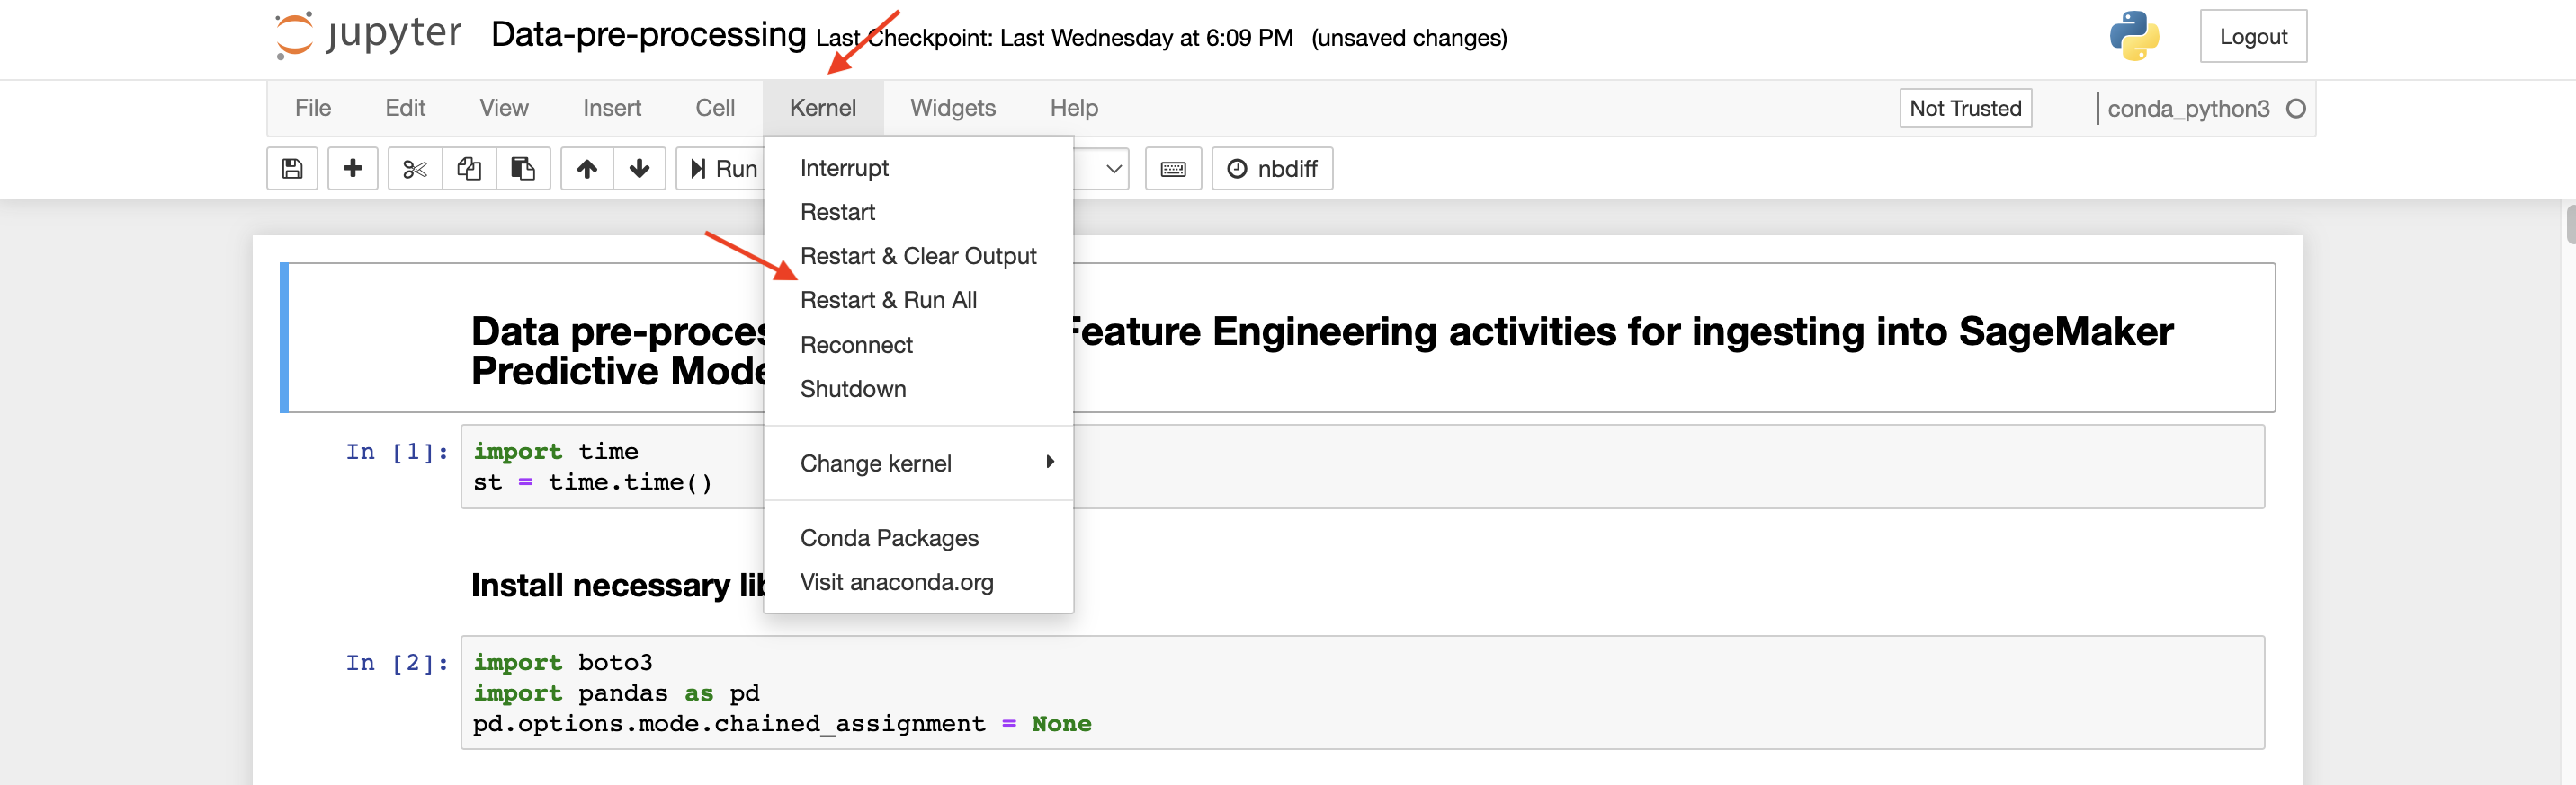This screenshot has height=785, width=2576.
Task: Click the Logout button
Action: tap(2253, 36)
